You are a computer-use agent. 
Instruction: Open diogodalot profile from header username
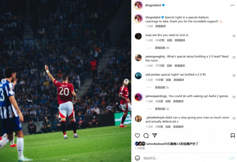[153, 5]
